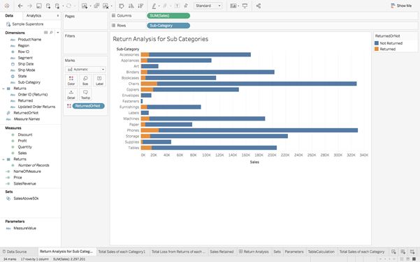420x262 pixels.
Task: Select the SalesAbove50k set
Action: pyautogui.click(x=26, y=199)
